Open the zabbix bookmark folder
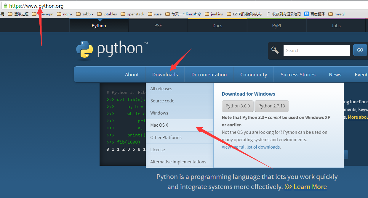 pyautogui.click(x=85, y=14)
